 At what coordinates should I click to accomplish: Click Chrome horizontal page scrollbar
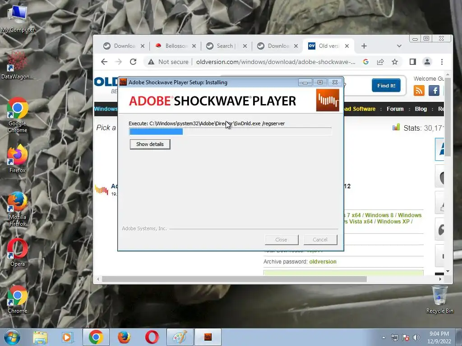(x=234, y=279)
